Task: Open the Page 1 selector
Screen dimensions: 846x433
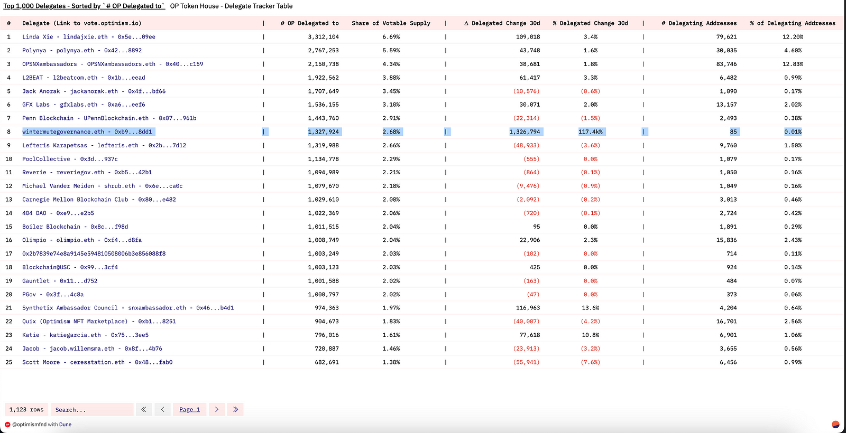Action: click(x=189, y=409)
